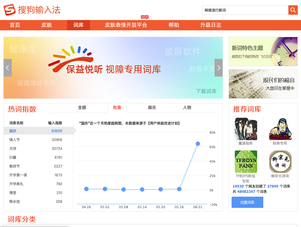Switch to the 人物 hot-word tab
The width and height of the screenshot is (301, 227).
coord(187,107)
